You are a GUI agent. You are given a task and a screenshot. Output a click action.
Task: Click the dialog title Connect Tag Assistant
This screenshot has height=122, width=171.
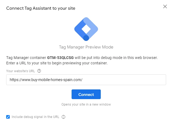pyautogui.click(x=41, y=8)
